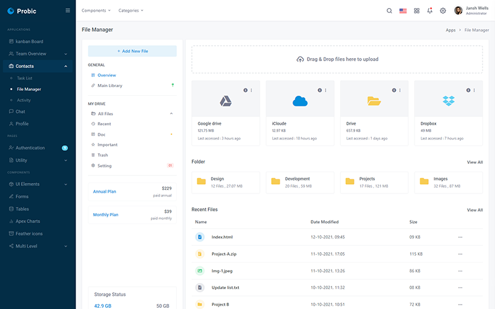Click Jansh Wells avatar picture
The height and width of the screenshot is (309, 495).
point(458,11)
